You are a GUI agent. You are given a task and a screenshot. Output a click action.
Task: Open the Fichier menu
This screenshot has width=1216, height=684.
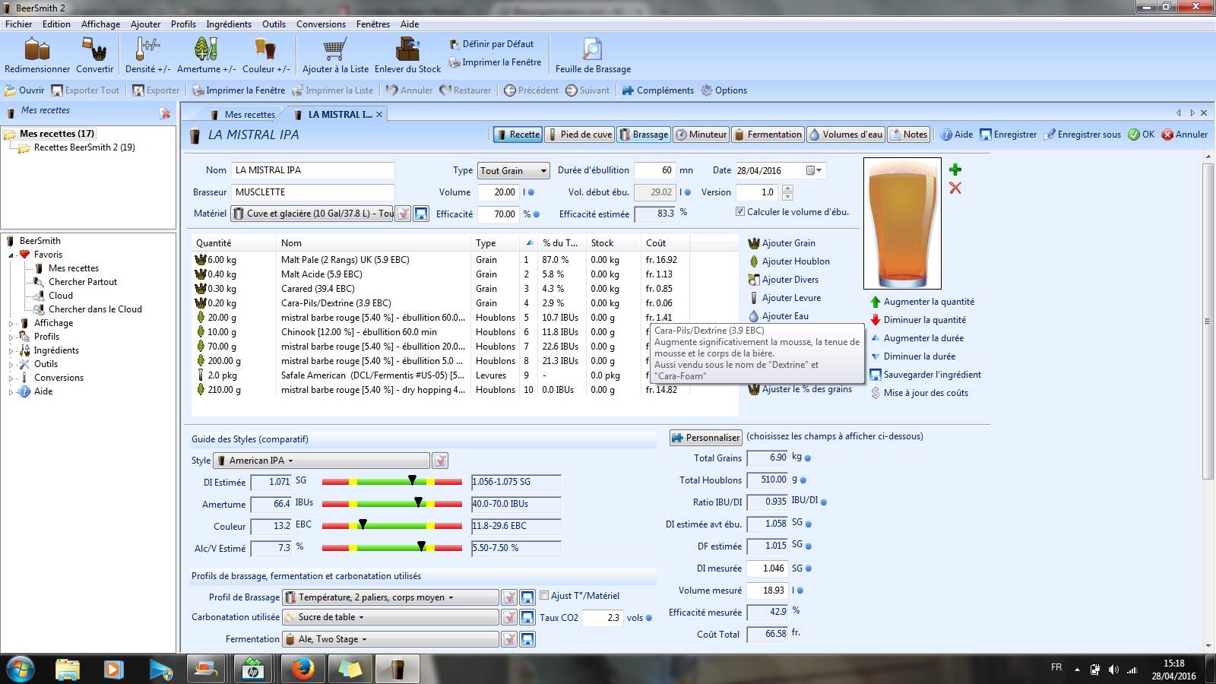pyautogui.click(x=19, y=24)
